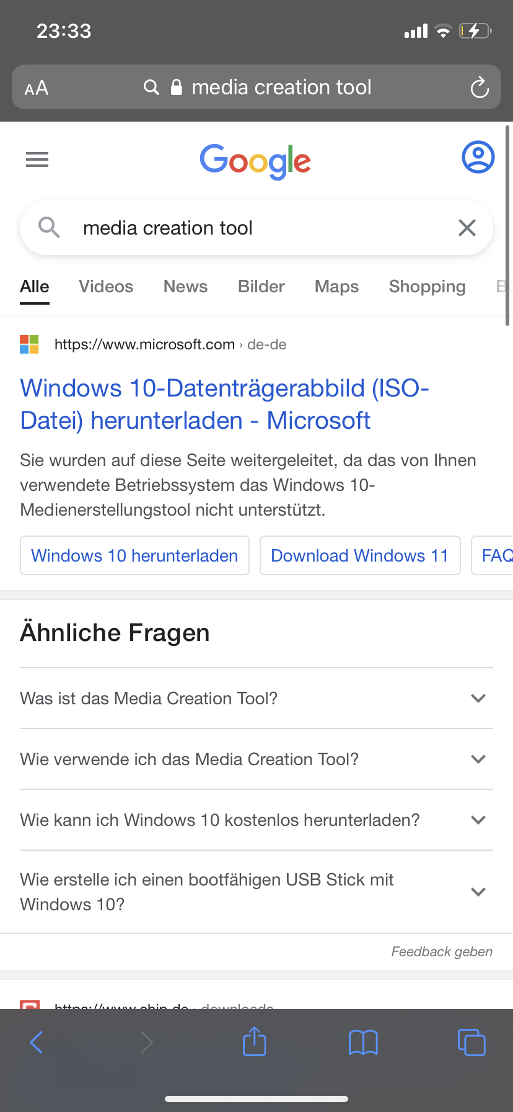The height and width of the screenshot is (1112, 513).
Task: Open Safari bookmarks book icon
Action: (x=363, y=1042)
